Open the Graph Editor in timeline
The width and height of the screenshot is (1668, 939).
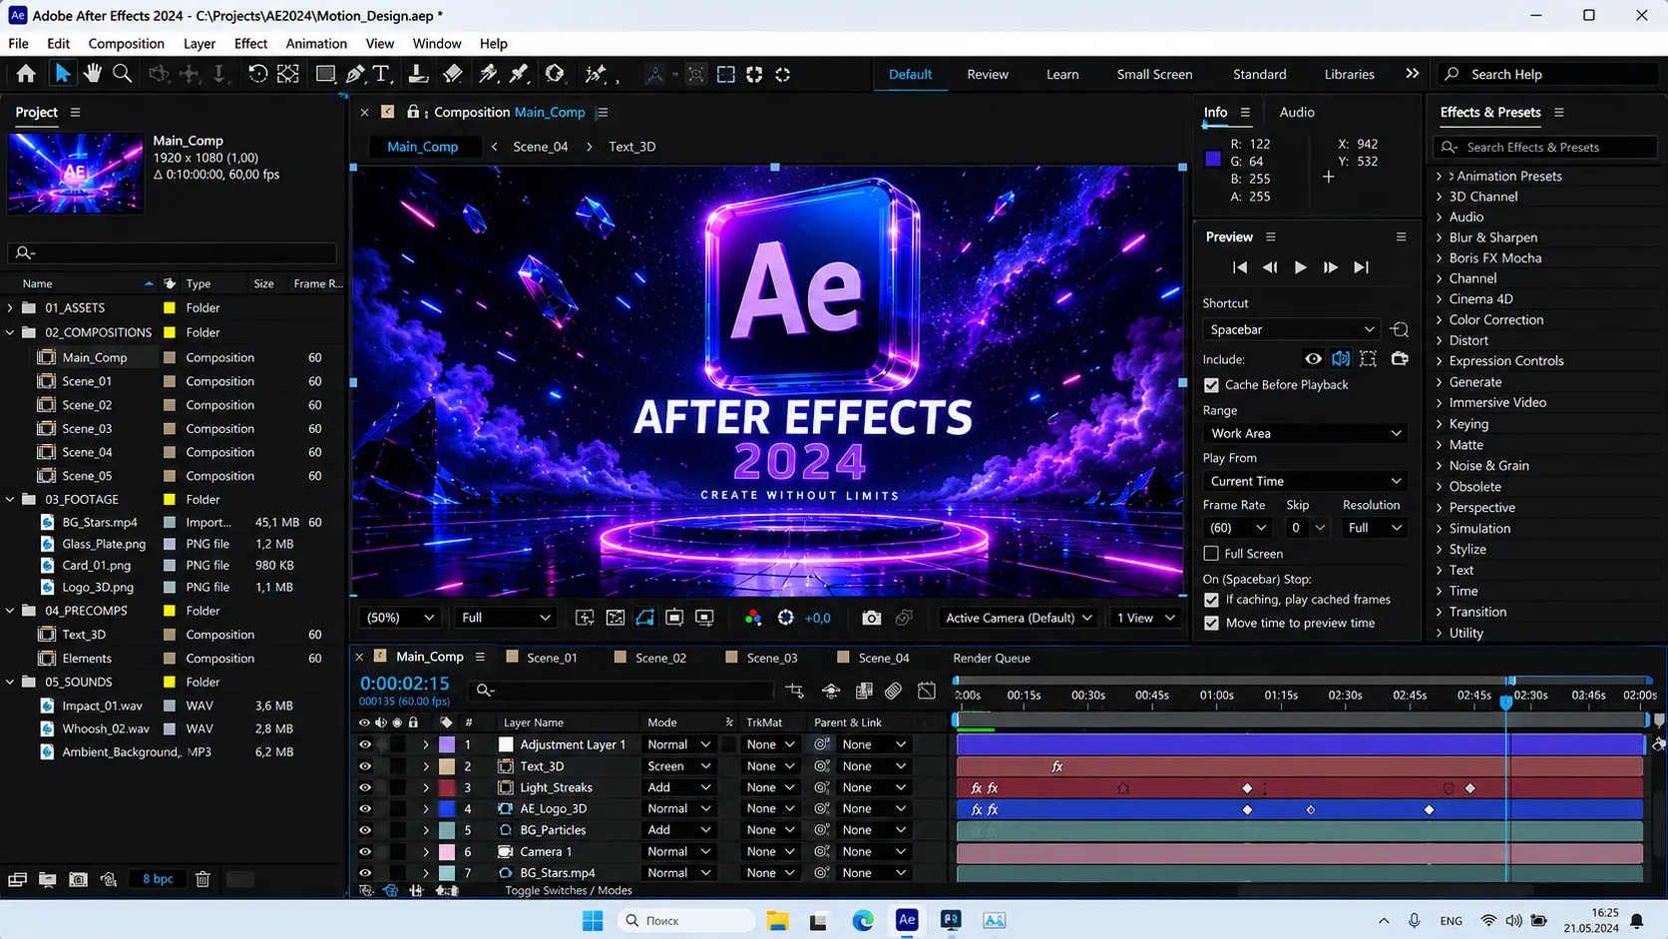click(927, 691)
